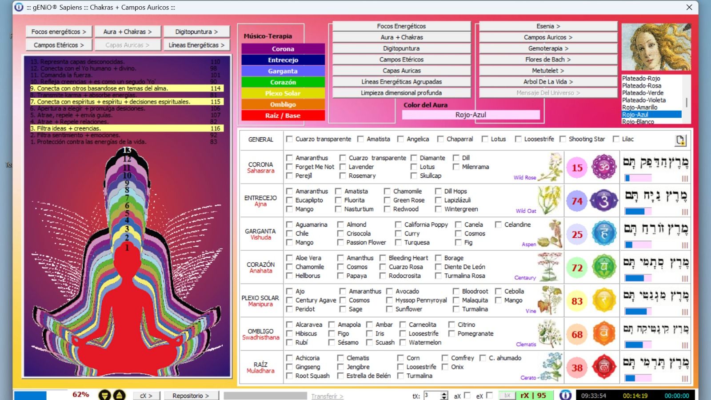Expand Flores de Bach > option
Screen dimensions: 711x400
(548, 60)
